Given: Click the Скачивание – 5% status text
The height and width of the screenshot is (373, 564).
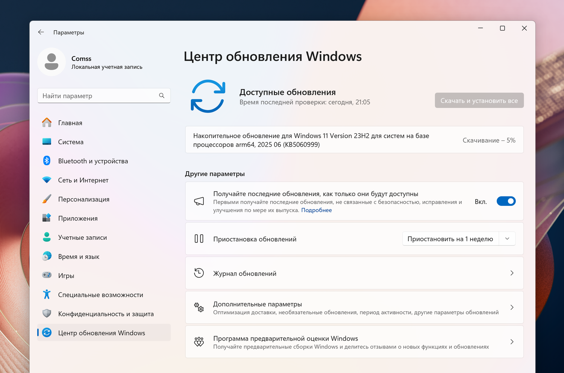Looking at the screenshot, I should click(x=489, y=140).
